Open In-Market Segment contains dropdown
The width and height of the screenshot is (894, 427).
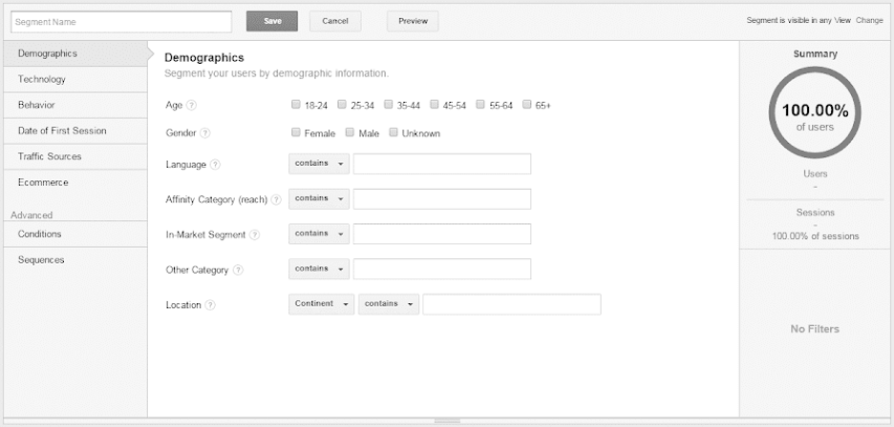point(319,234)
